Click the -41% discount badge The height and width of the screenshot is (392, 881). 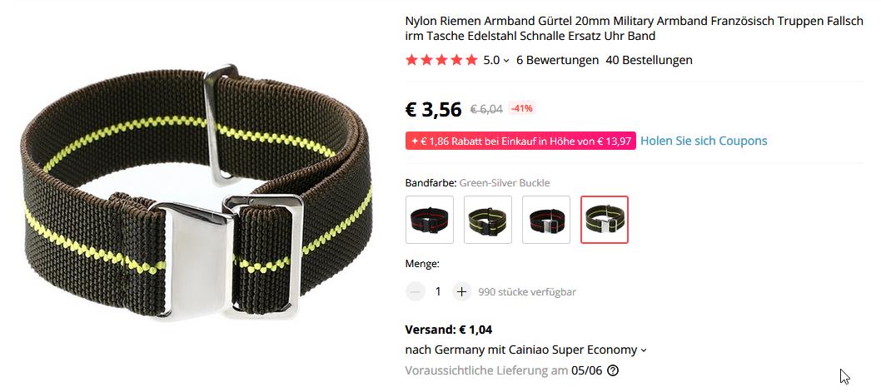tap(522, 108)
